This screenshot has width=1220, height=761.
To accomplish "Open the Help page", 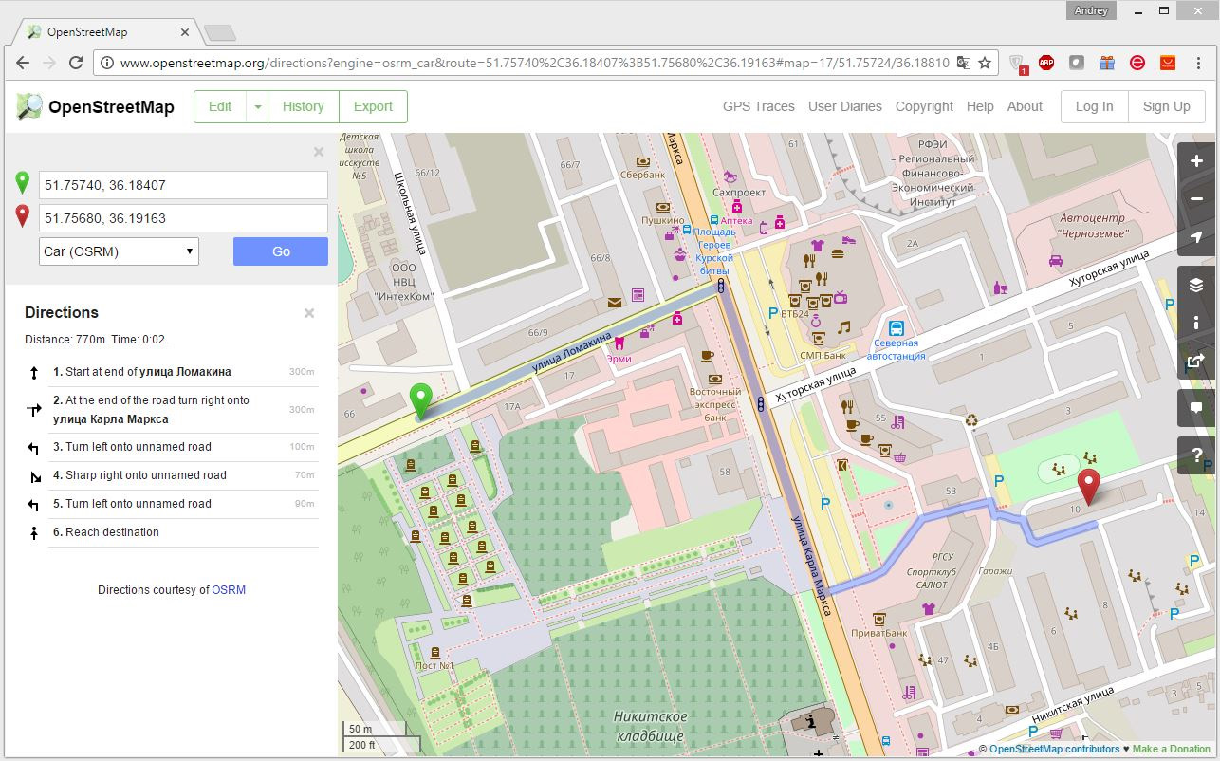I will (x=980, y=106).
